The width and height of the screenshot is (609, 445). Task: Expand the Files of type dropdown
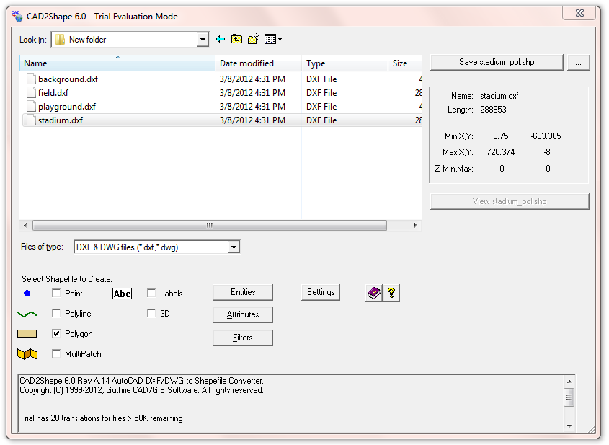[x=234, y=247]
